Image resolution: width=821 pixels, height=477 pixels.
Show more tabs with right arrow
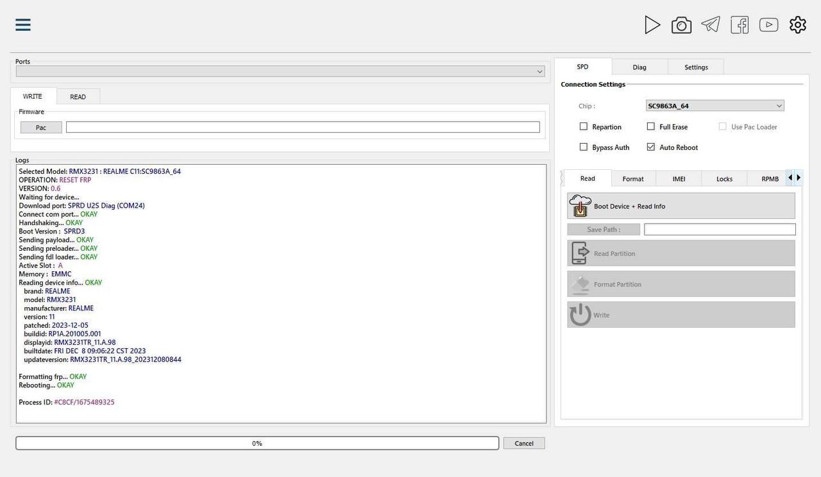(x=799, y=178)
